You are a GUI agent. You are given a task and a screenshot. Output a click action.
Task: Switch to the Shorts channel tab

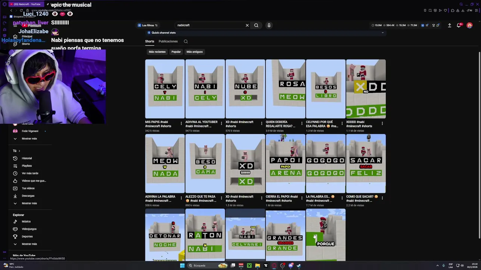click(x=150, y=41)
